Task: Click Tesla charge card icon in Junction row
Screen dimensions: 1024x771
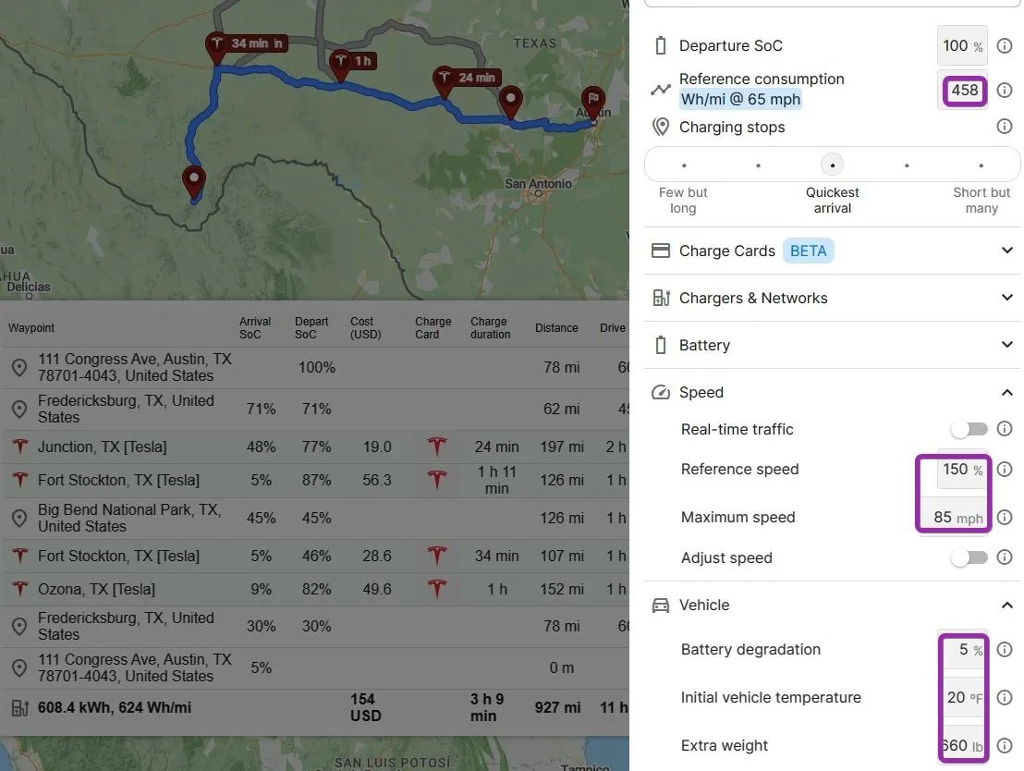Action: coord(437,447)
